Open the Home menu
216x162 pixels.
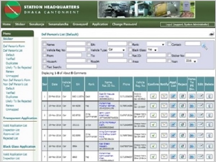click(6, 24)
